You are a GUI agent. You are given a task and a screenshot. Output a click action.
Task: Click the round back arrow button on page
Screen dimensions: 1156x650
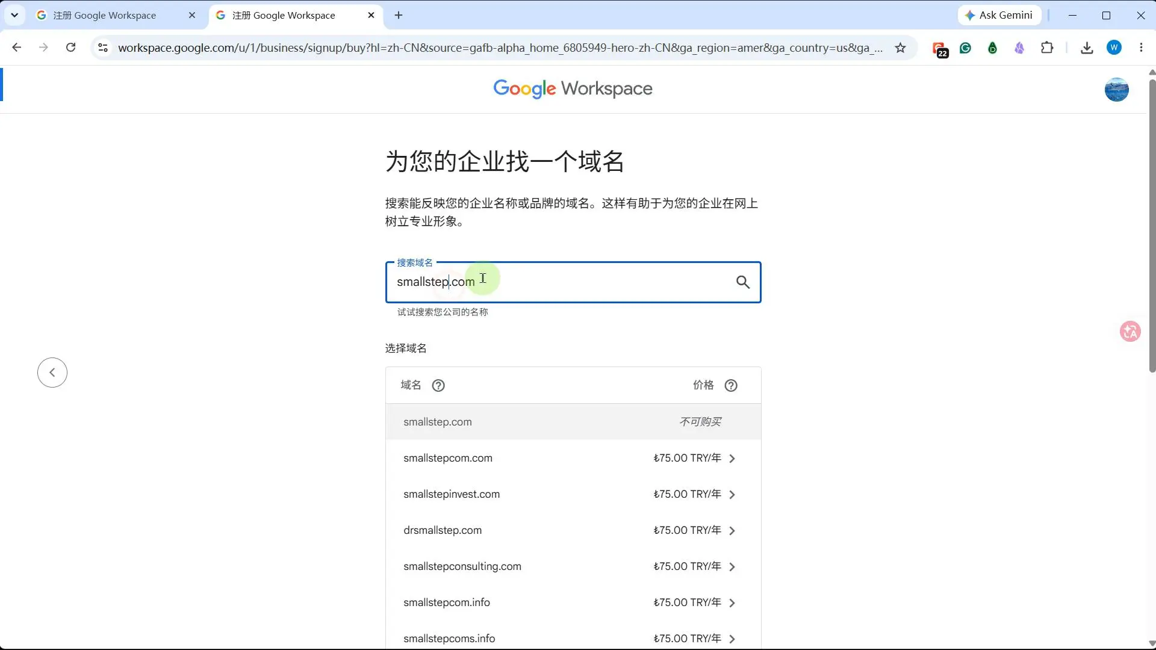click(x=52, y=373)
